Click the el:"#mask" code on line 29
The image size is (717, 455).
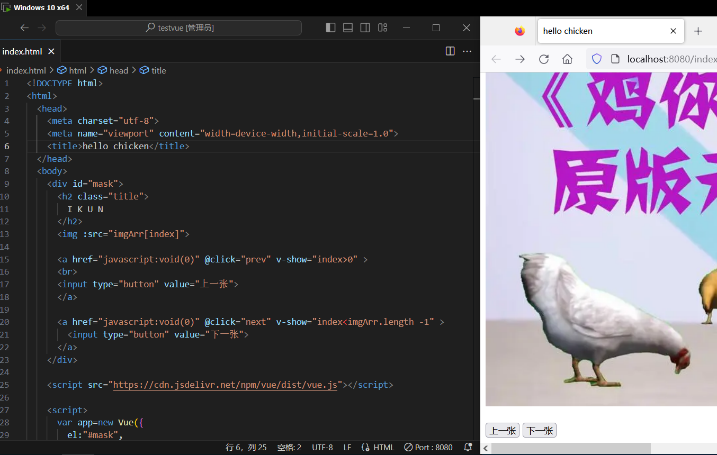(95, 435)
